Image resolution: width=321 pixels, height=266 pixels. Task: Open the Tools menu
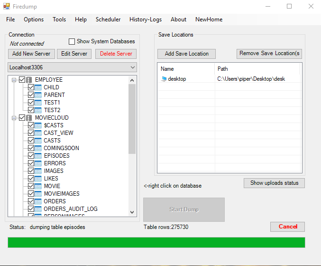(59, 19)
